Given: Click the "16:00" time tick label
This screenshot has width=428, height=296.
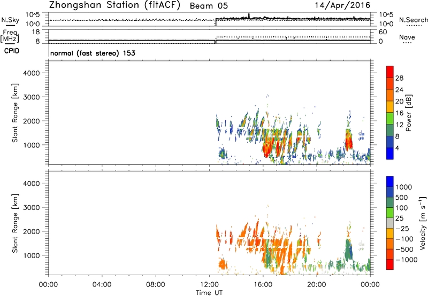Looking at the screenshot, I should point(263,285).
